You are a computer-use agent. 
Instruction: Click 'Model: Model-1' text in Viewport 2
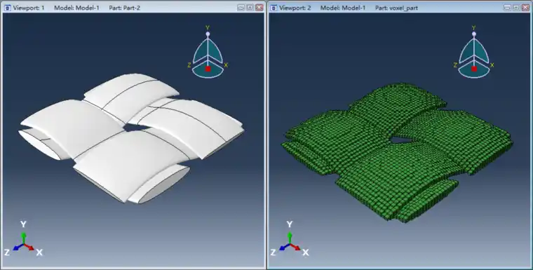[x=343, y=8]
